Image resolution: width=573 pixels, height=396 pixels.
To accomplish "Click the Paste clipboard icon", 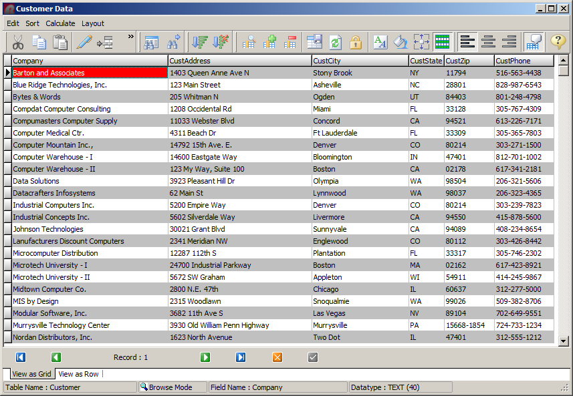I will [60, 42].
